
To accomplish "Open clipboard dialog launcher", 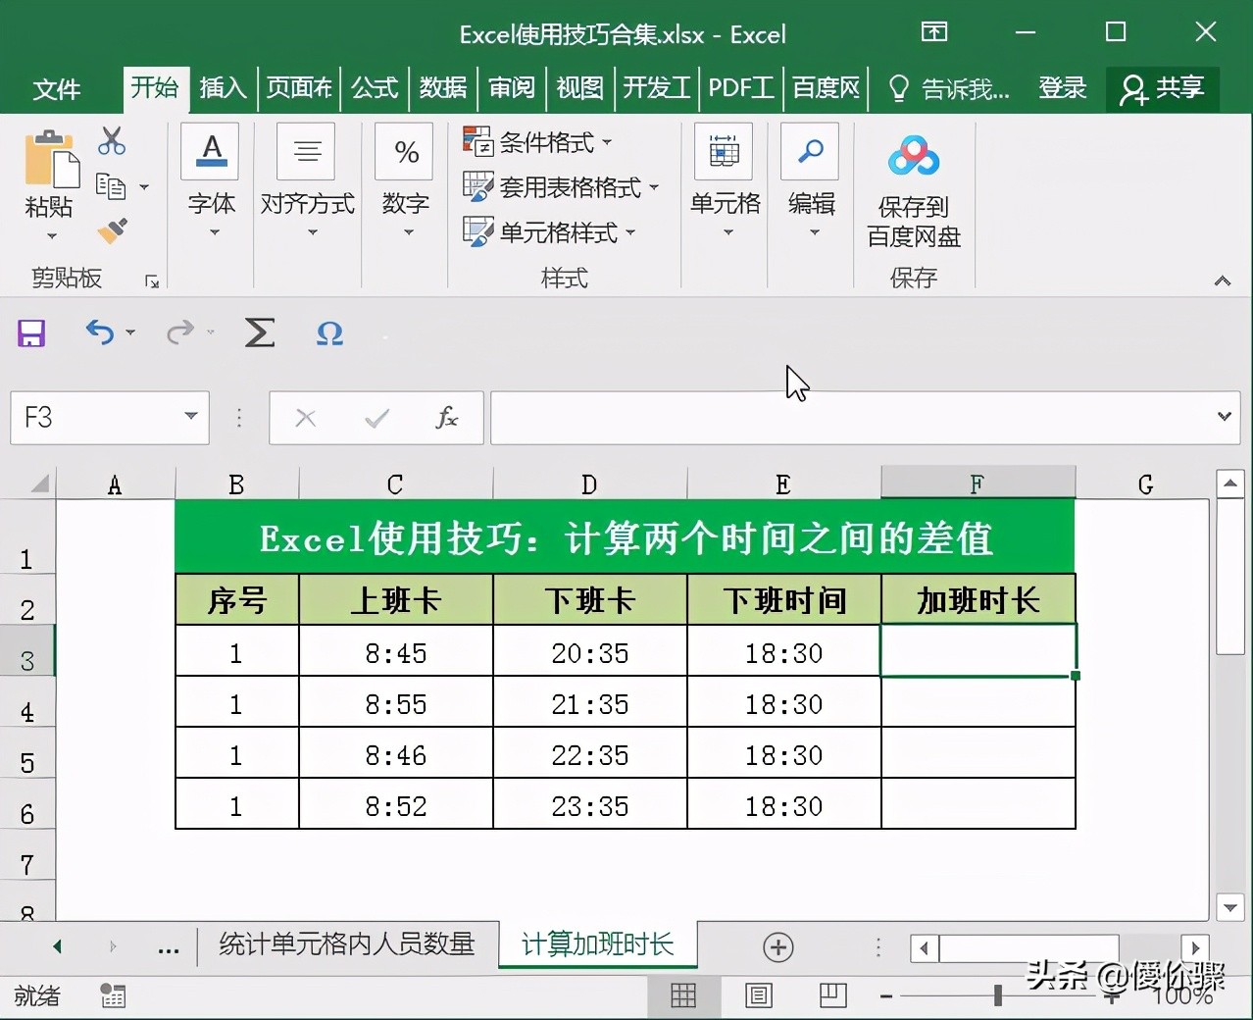I will [152, 281].
